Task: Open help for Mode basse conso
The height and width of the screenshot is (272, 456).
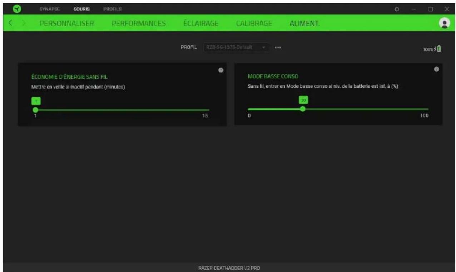Action: click(x=436, y=69)
